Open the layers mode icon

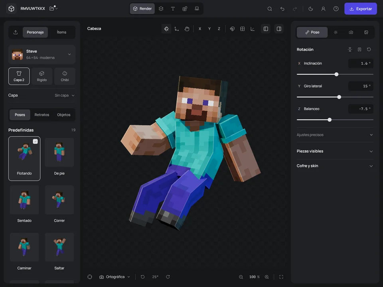tap(161, 8)
